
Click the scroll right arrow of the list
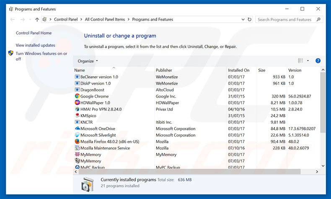[x=317, y=172]
